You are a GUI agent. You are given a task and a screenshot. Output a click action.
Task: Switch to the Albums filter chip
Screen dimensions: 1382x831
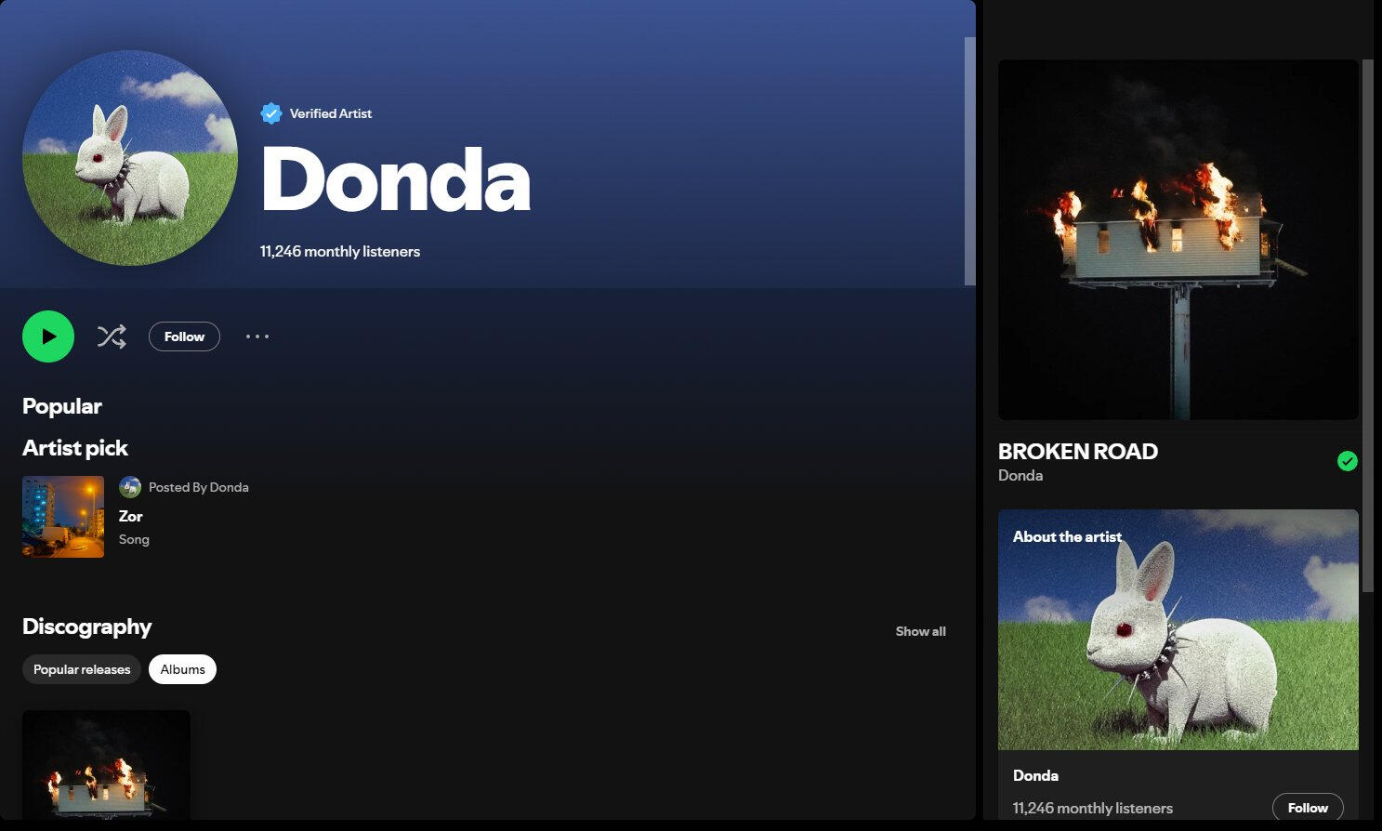pyautogui.click(x=182, y=669)
